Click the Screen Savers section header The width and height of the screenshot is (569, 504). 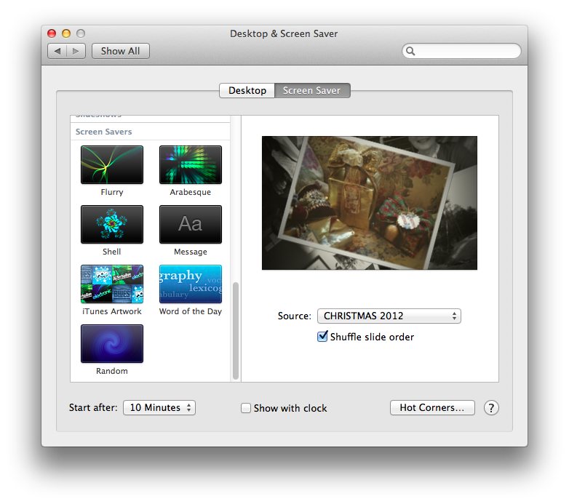[x=104, y=132]
